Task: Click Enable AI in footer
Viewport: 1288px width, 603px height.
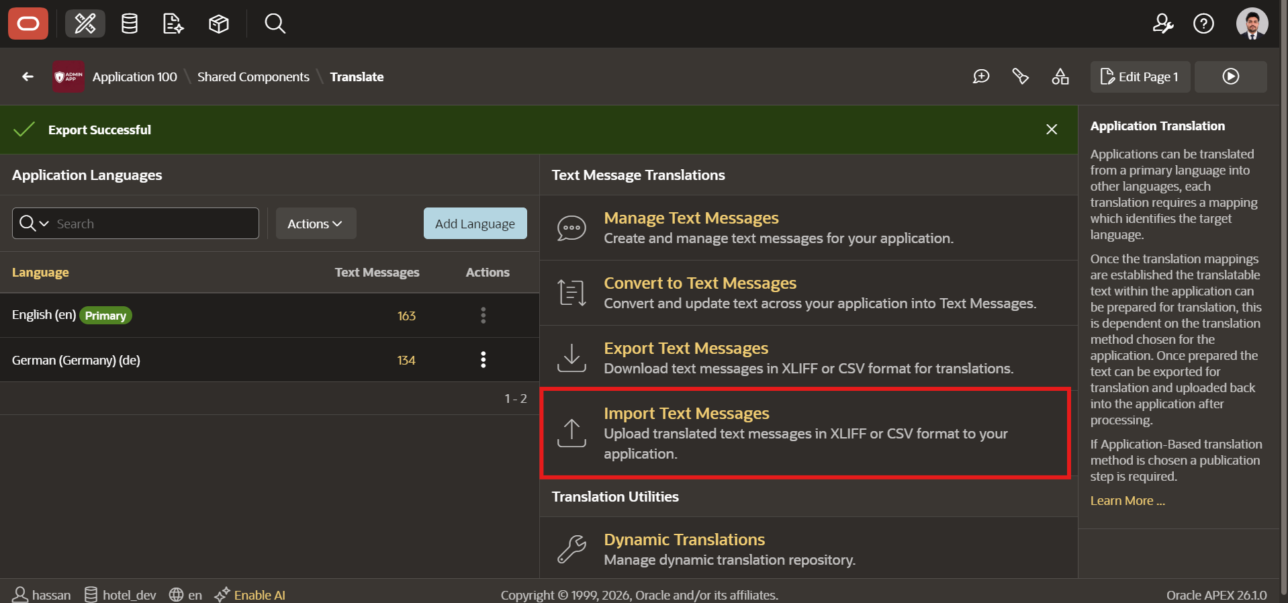Action: (x=250, y=595)
